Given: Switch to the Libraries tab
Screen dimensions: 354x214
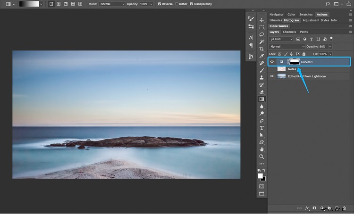Looking at the screenshot, I should 276,20.
